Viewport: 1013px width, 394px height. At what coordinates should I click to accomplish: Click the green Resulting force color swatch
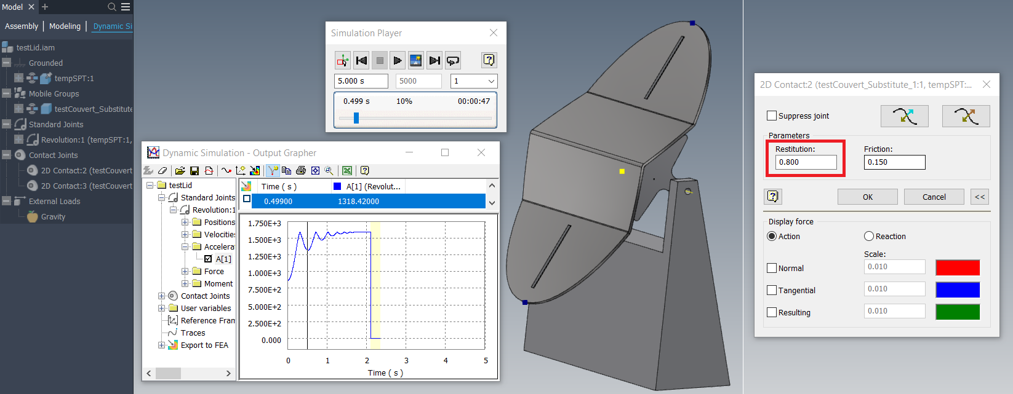point(958,312)
